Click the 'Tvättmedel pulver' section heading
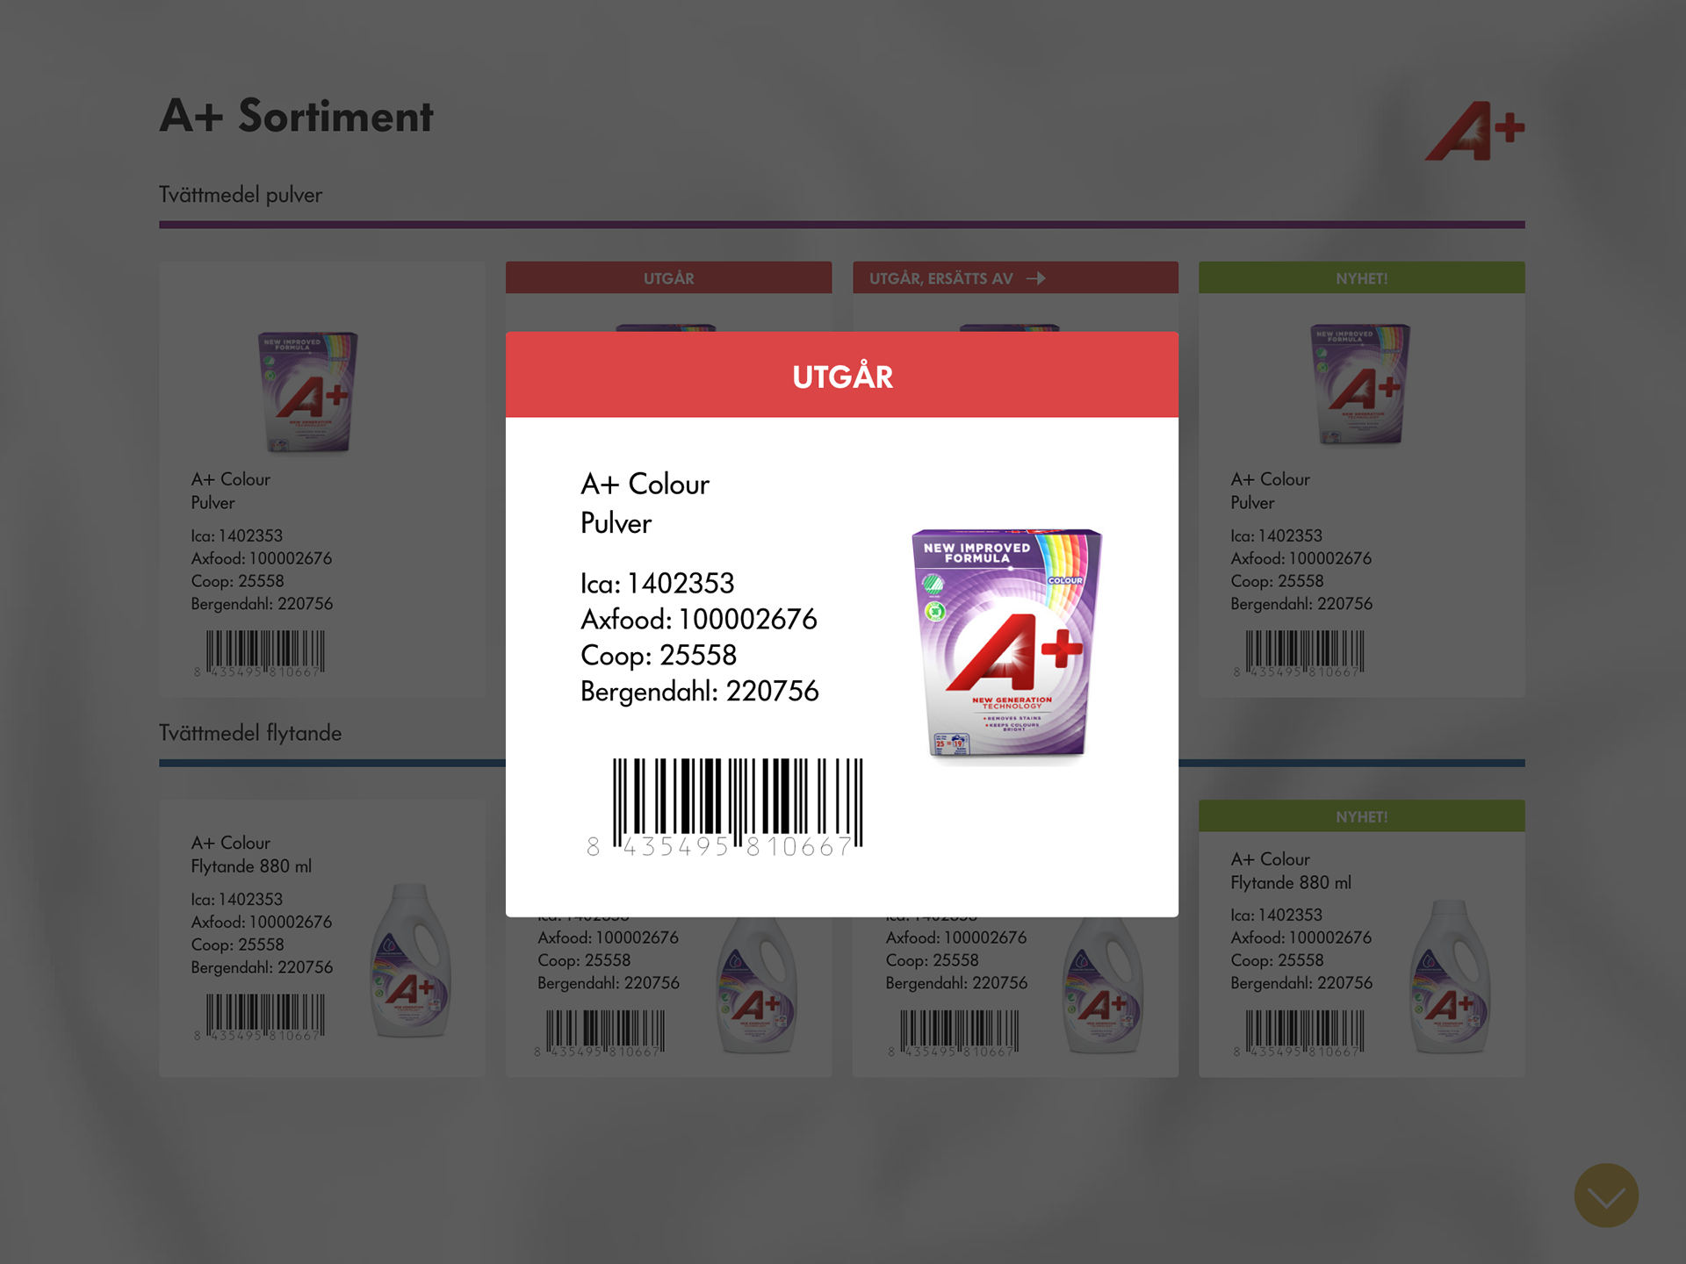The width and height of the screenshot is (1686, 1264). click(241, 195)
